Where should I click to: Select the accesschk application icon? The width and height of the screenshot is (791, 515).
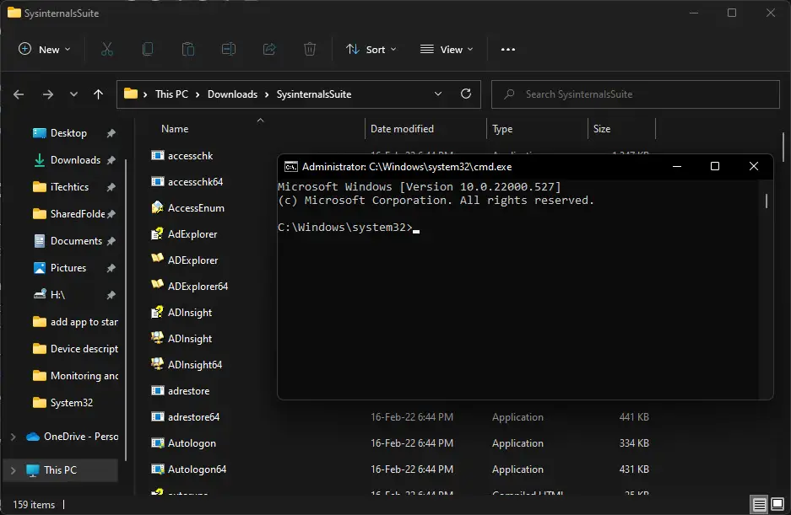pos(158,156)
